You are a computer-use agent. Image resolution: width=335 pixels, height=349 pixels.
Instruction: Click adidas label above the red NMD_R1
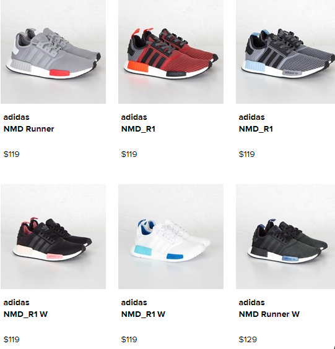pos(134,117)
